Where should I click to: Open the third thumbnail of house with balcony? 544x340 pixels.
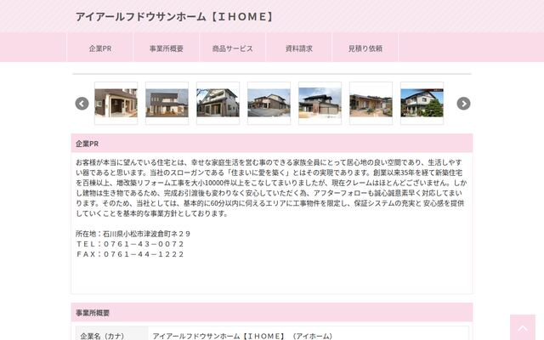click(x=218, y=103)
